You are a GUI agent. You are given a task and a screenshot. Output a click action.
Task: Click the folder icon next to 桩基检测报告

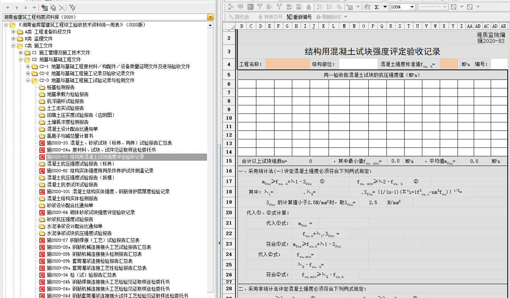(x=42, y=88)
